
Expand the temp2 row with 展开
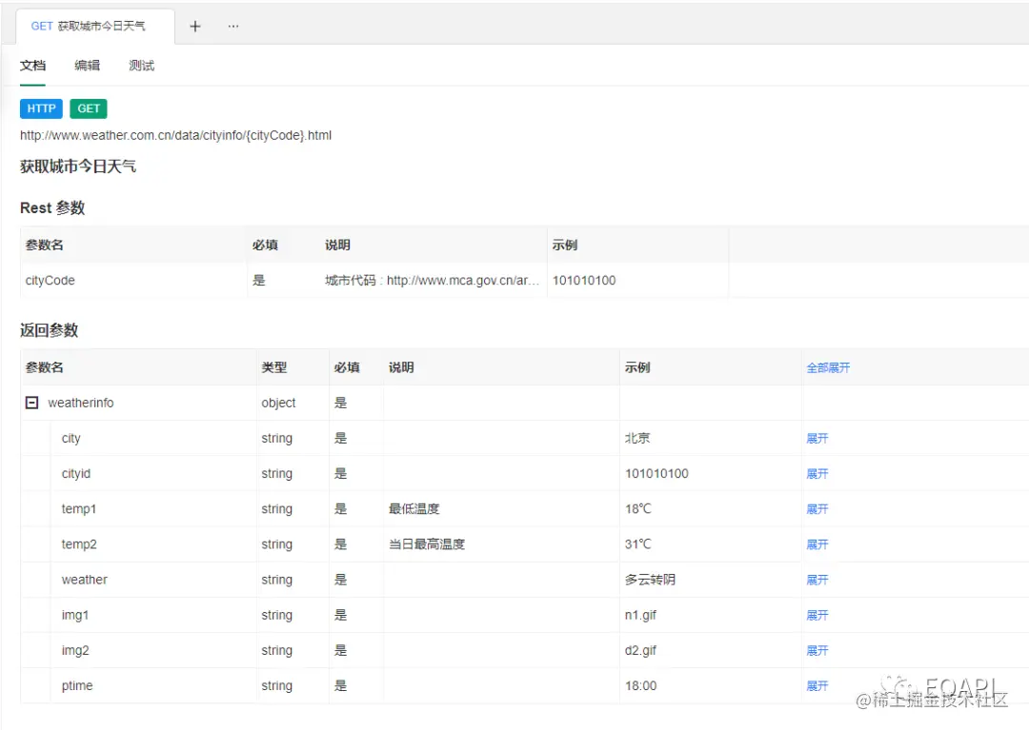817,544
